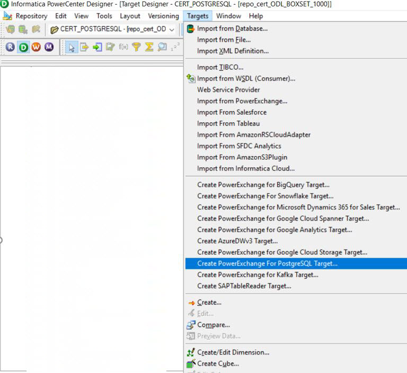Select the arrow pointer tool

pos(72,47)
